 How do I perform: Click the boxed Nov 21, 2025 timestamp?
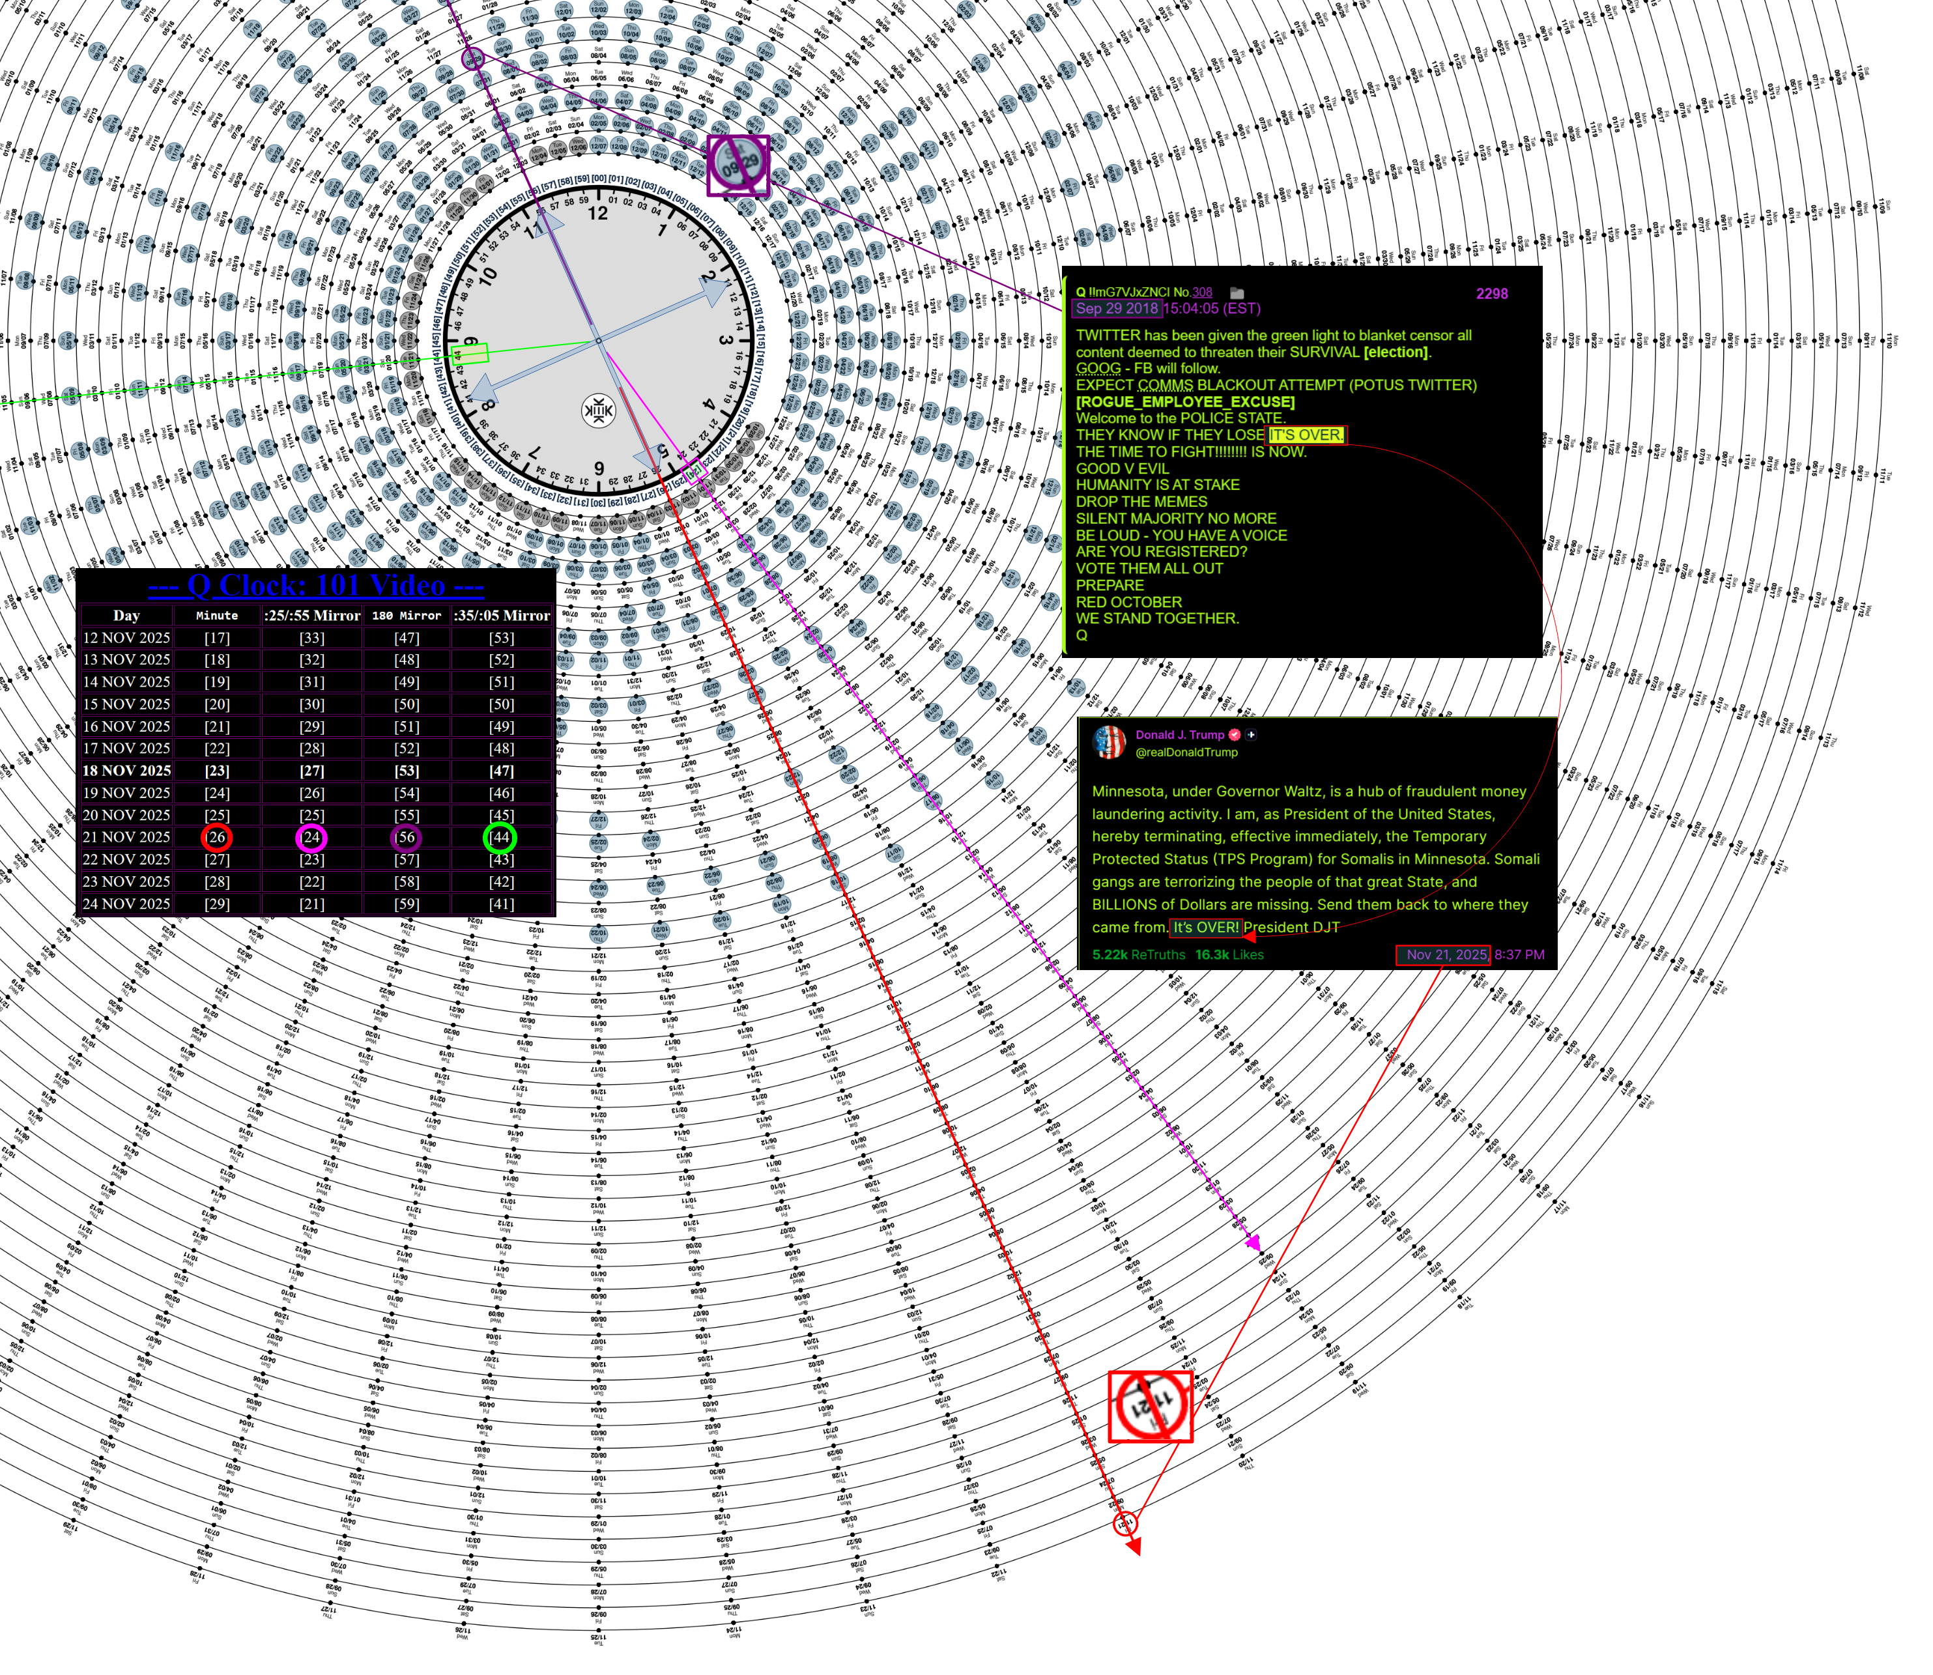1443,954
